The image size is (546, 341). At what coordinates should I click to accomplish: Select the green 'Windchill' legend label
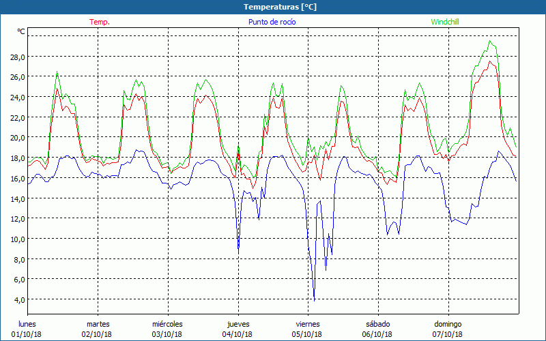tap(445, 22)
